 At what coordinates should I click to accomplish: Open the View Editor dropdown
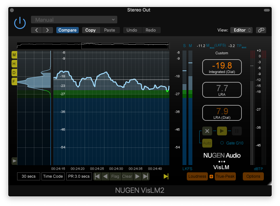(241, 30)
